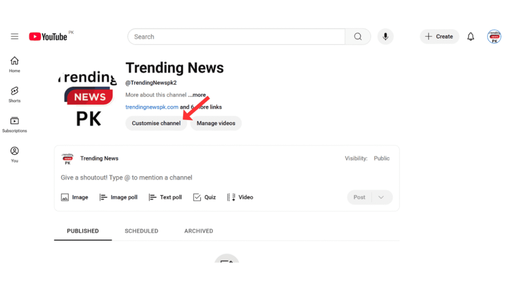514x289 pixels.
Task: Expand Post button dropdown arrow
Action: click(381, 197)
